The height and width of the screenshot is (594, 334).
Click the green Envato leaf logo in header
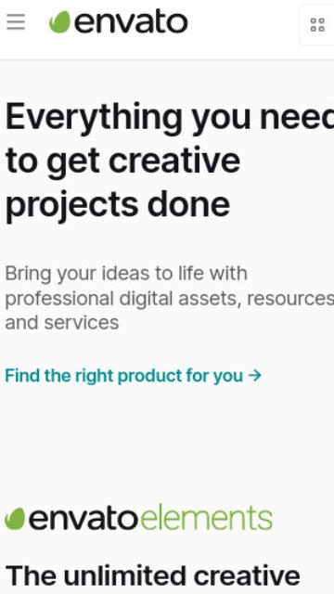pyautogui.click(x=59, y=22)
